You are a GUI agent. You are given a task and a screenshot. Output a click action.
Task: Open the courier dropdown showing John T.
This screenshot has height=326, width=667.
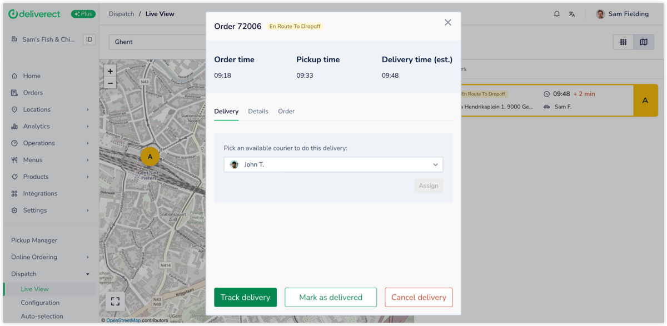pyautogui.click(x=333, y=164)
